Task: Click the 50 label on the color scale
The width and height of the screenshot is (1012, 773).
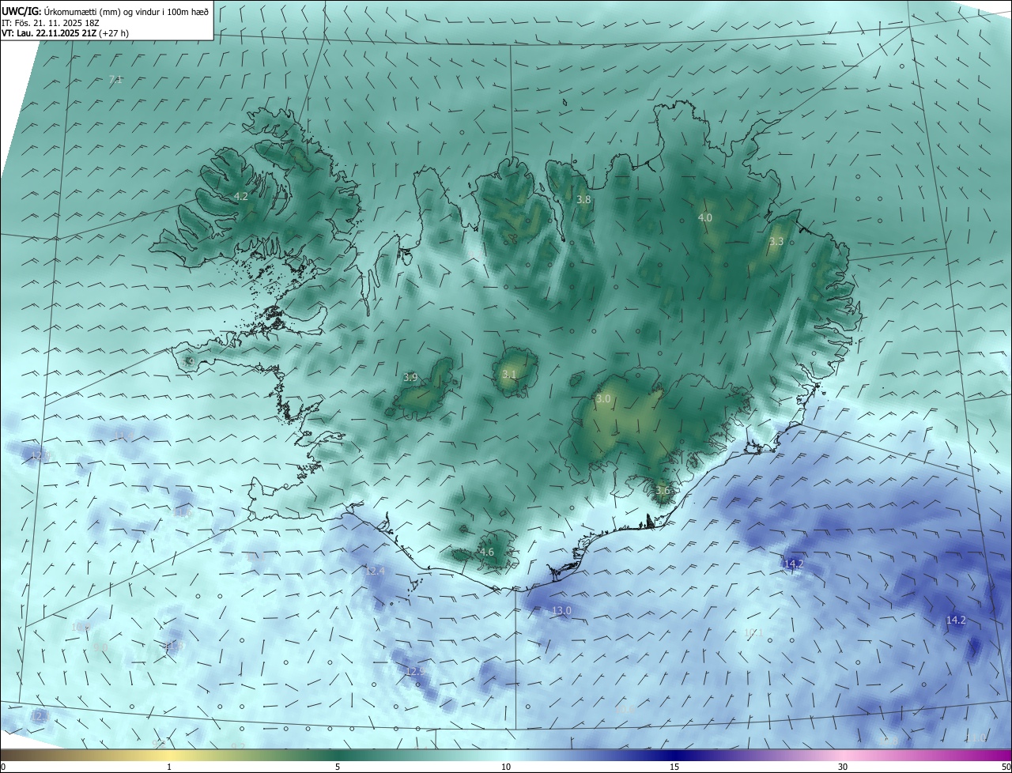Action: pyautogui.click(x=1006, y=767)
